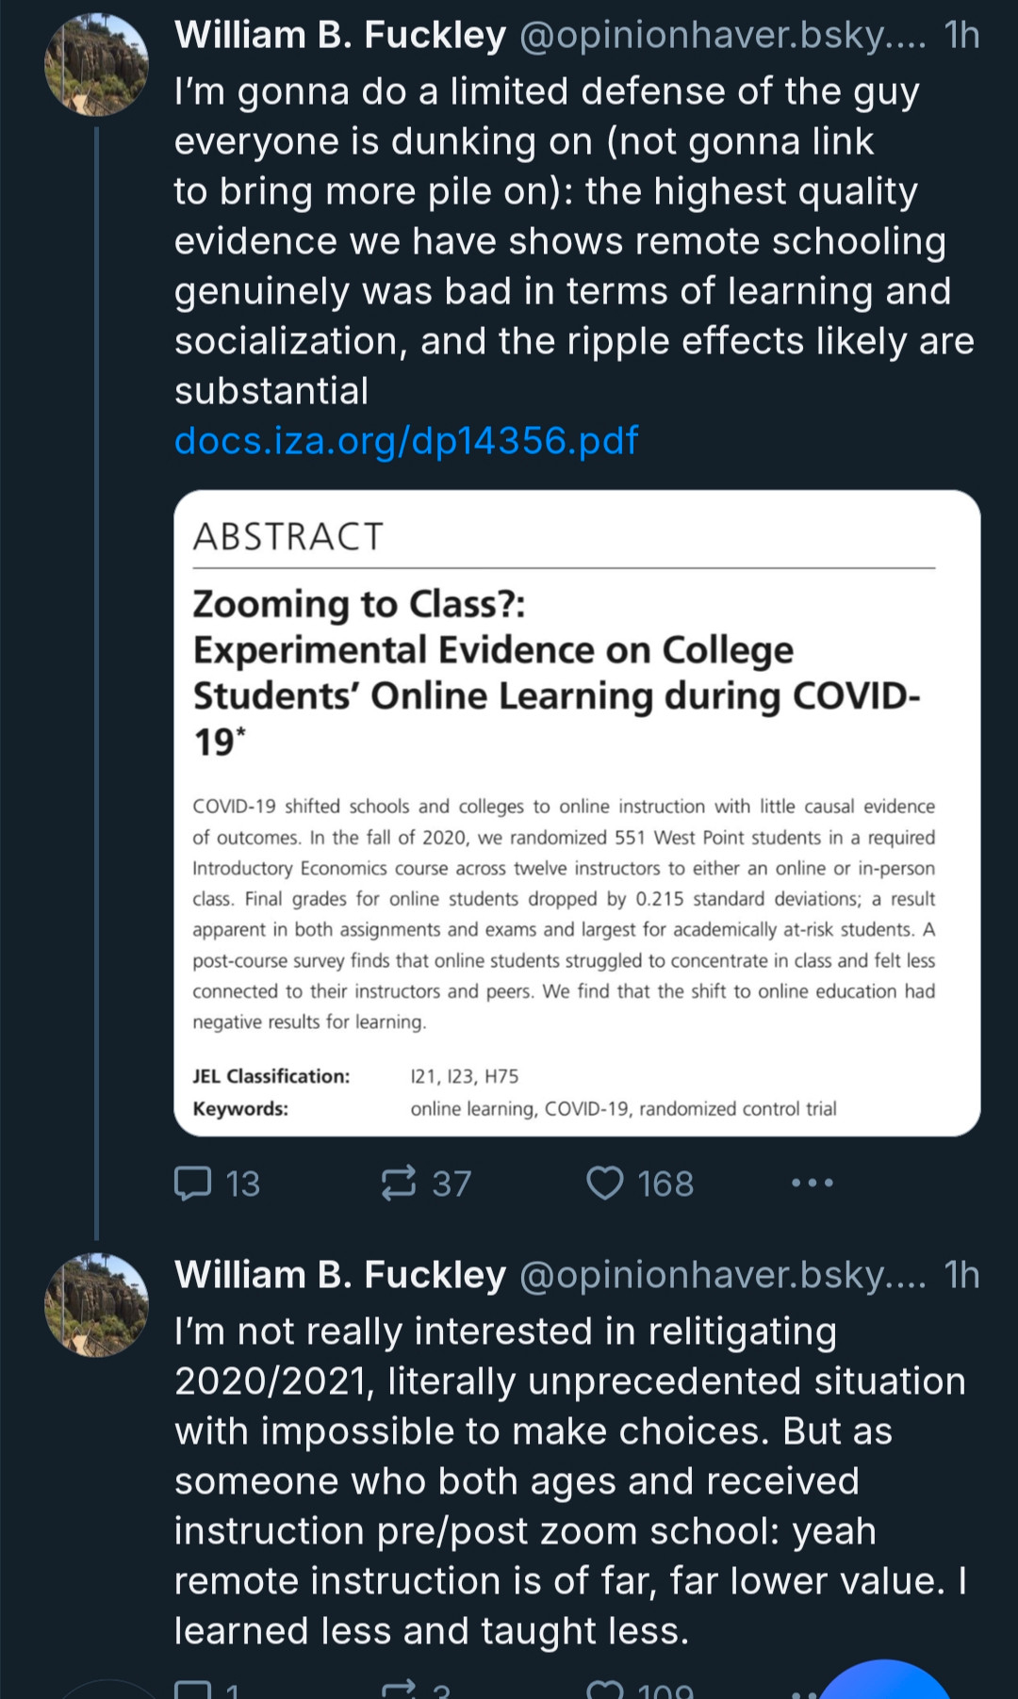This screenshot has width=1018, height=1699.
Task: Click the 1h timestamp on second post
Action: (x=961, y=1275)
